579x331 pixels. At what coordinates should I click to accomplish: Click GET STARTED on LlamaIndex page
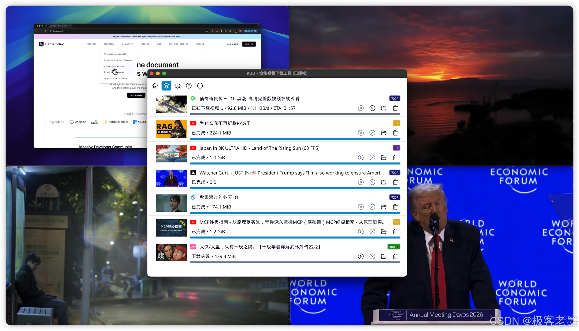(136, 95)
